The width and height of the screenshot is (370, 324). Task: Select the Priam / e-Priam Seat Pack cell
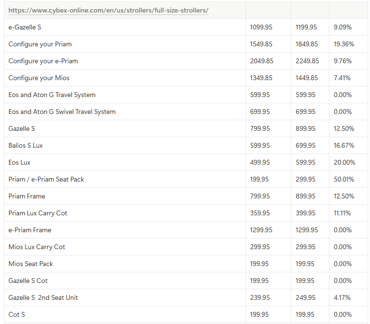click(125, 179)
